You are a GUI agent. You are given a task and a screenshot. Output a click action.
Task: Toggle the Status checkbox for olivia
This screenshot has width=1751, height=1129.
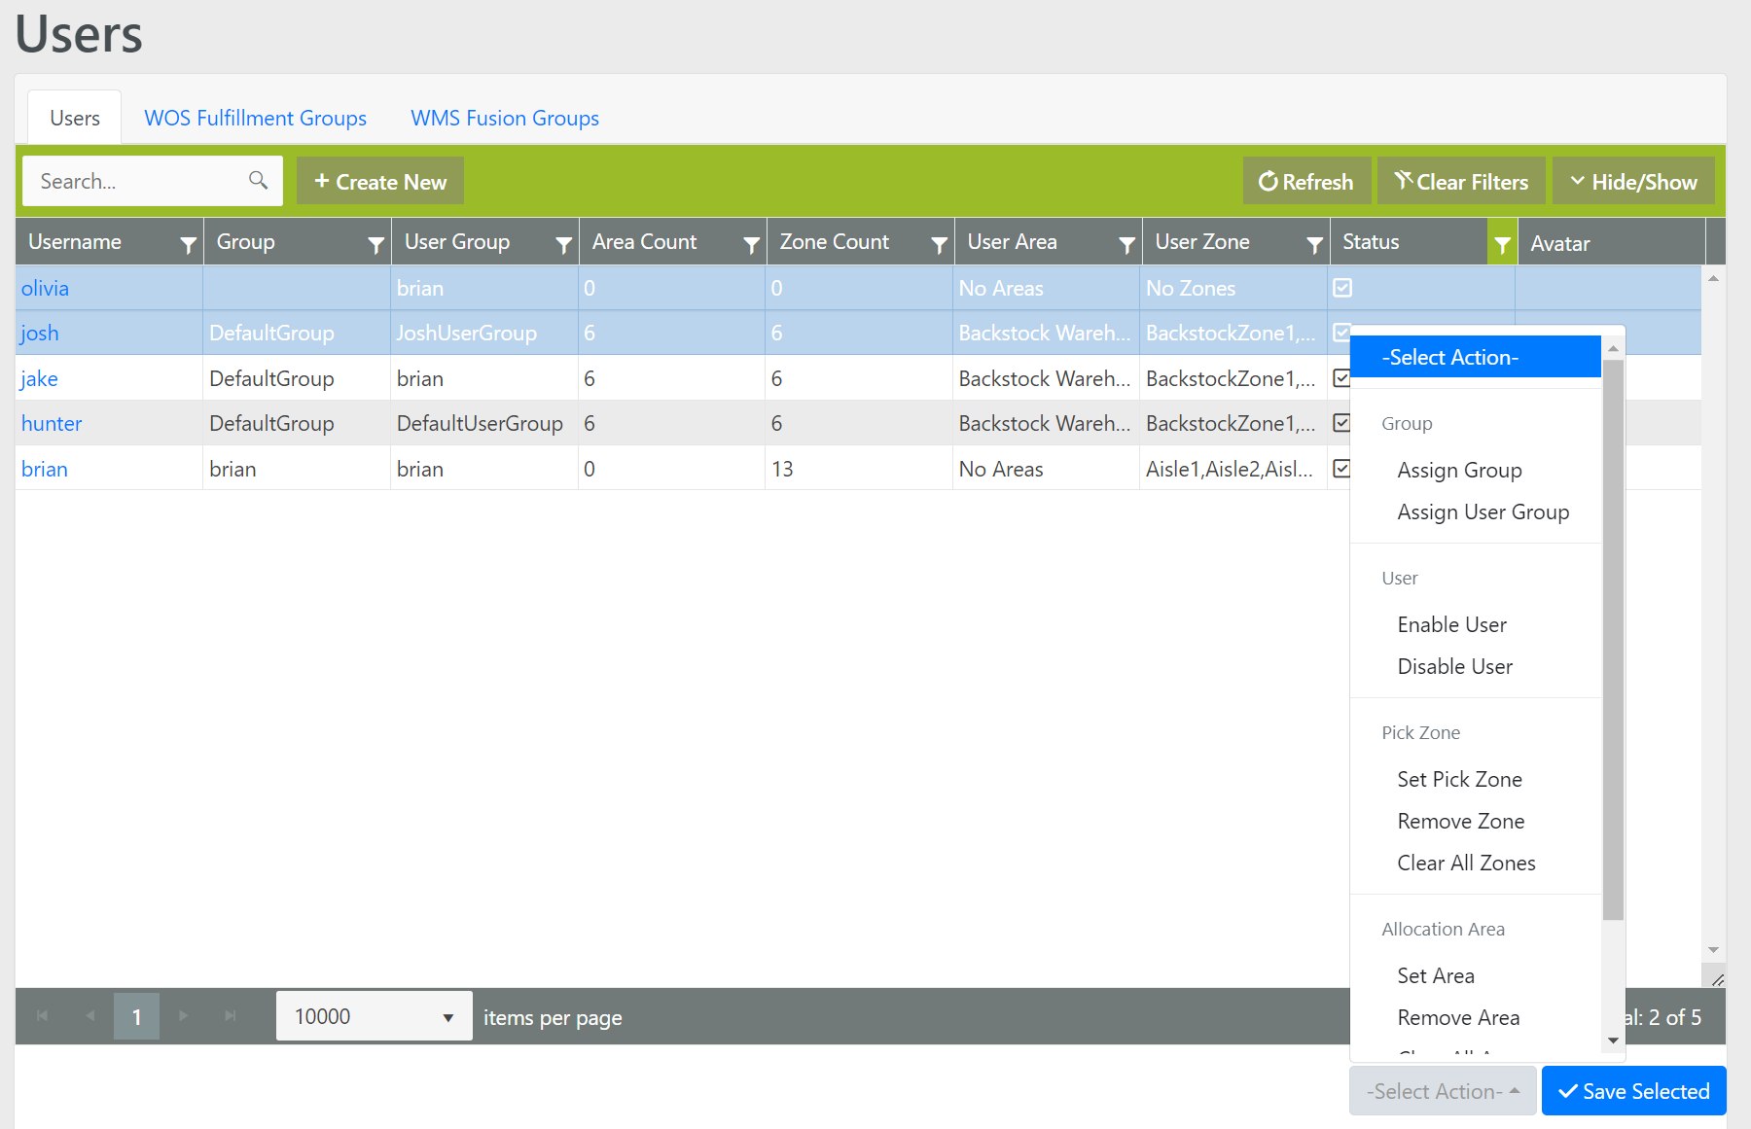(x=1342, y=288)
